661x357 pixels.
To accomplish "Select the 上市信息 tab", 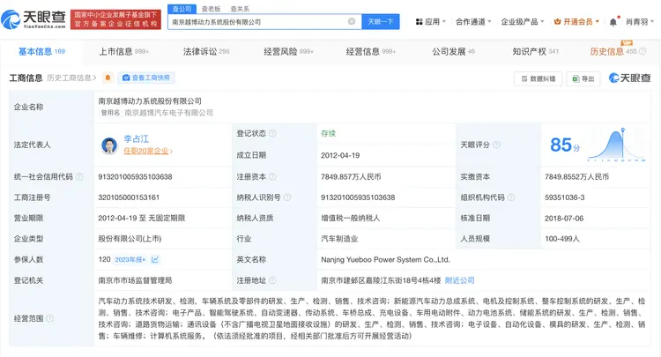I will tap(124, 51).
